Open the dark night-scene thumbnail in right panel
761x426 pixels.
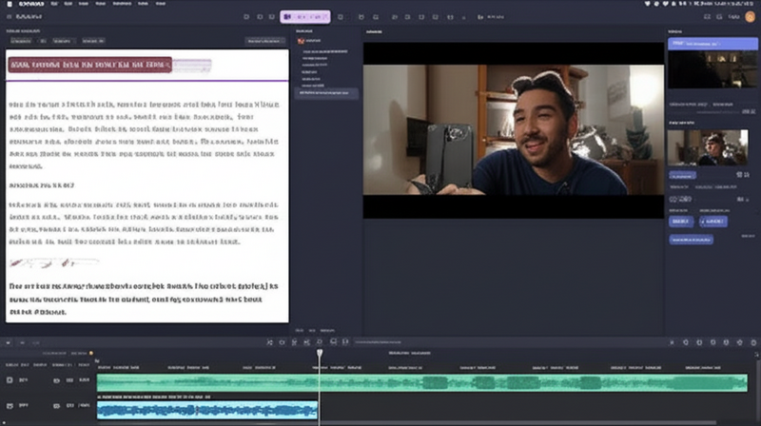click(x=712, y=68)
